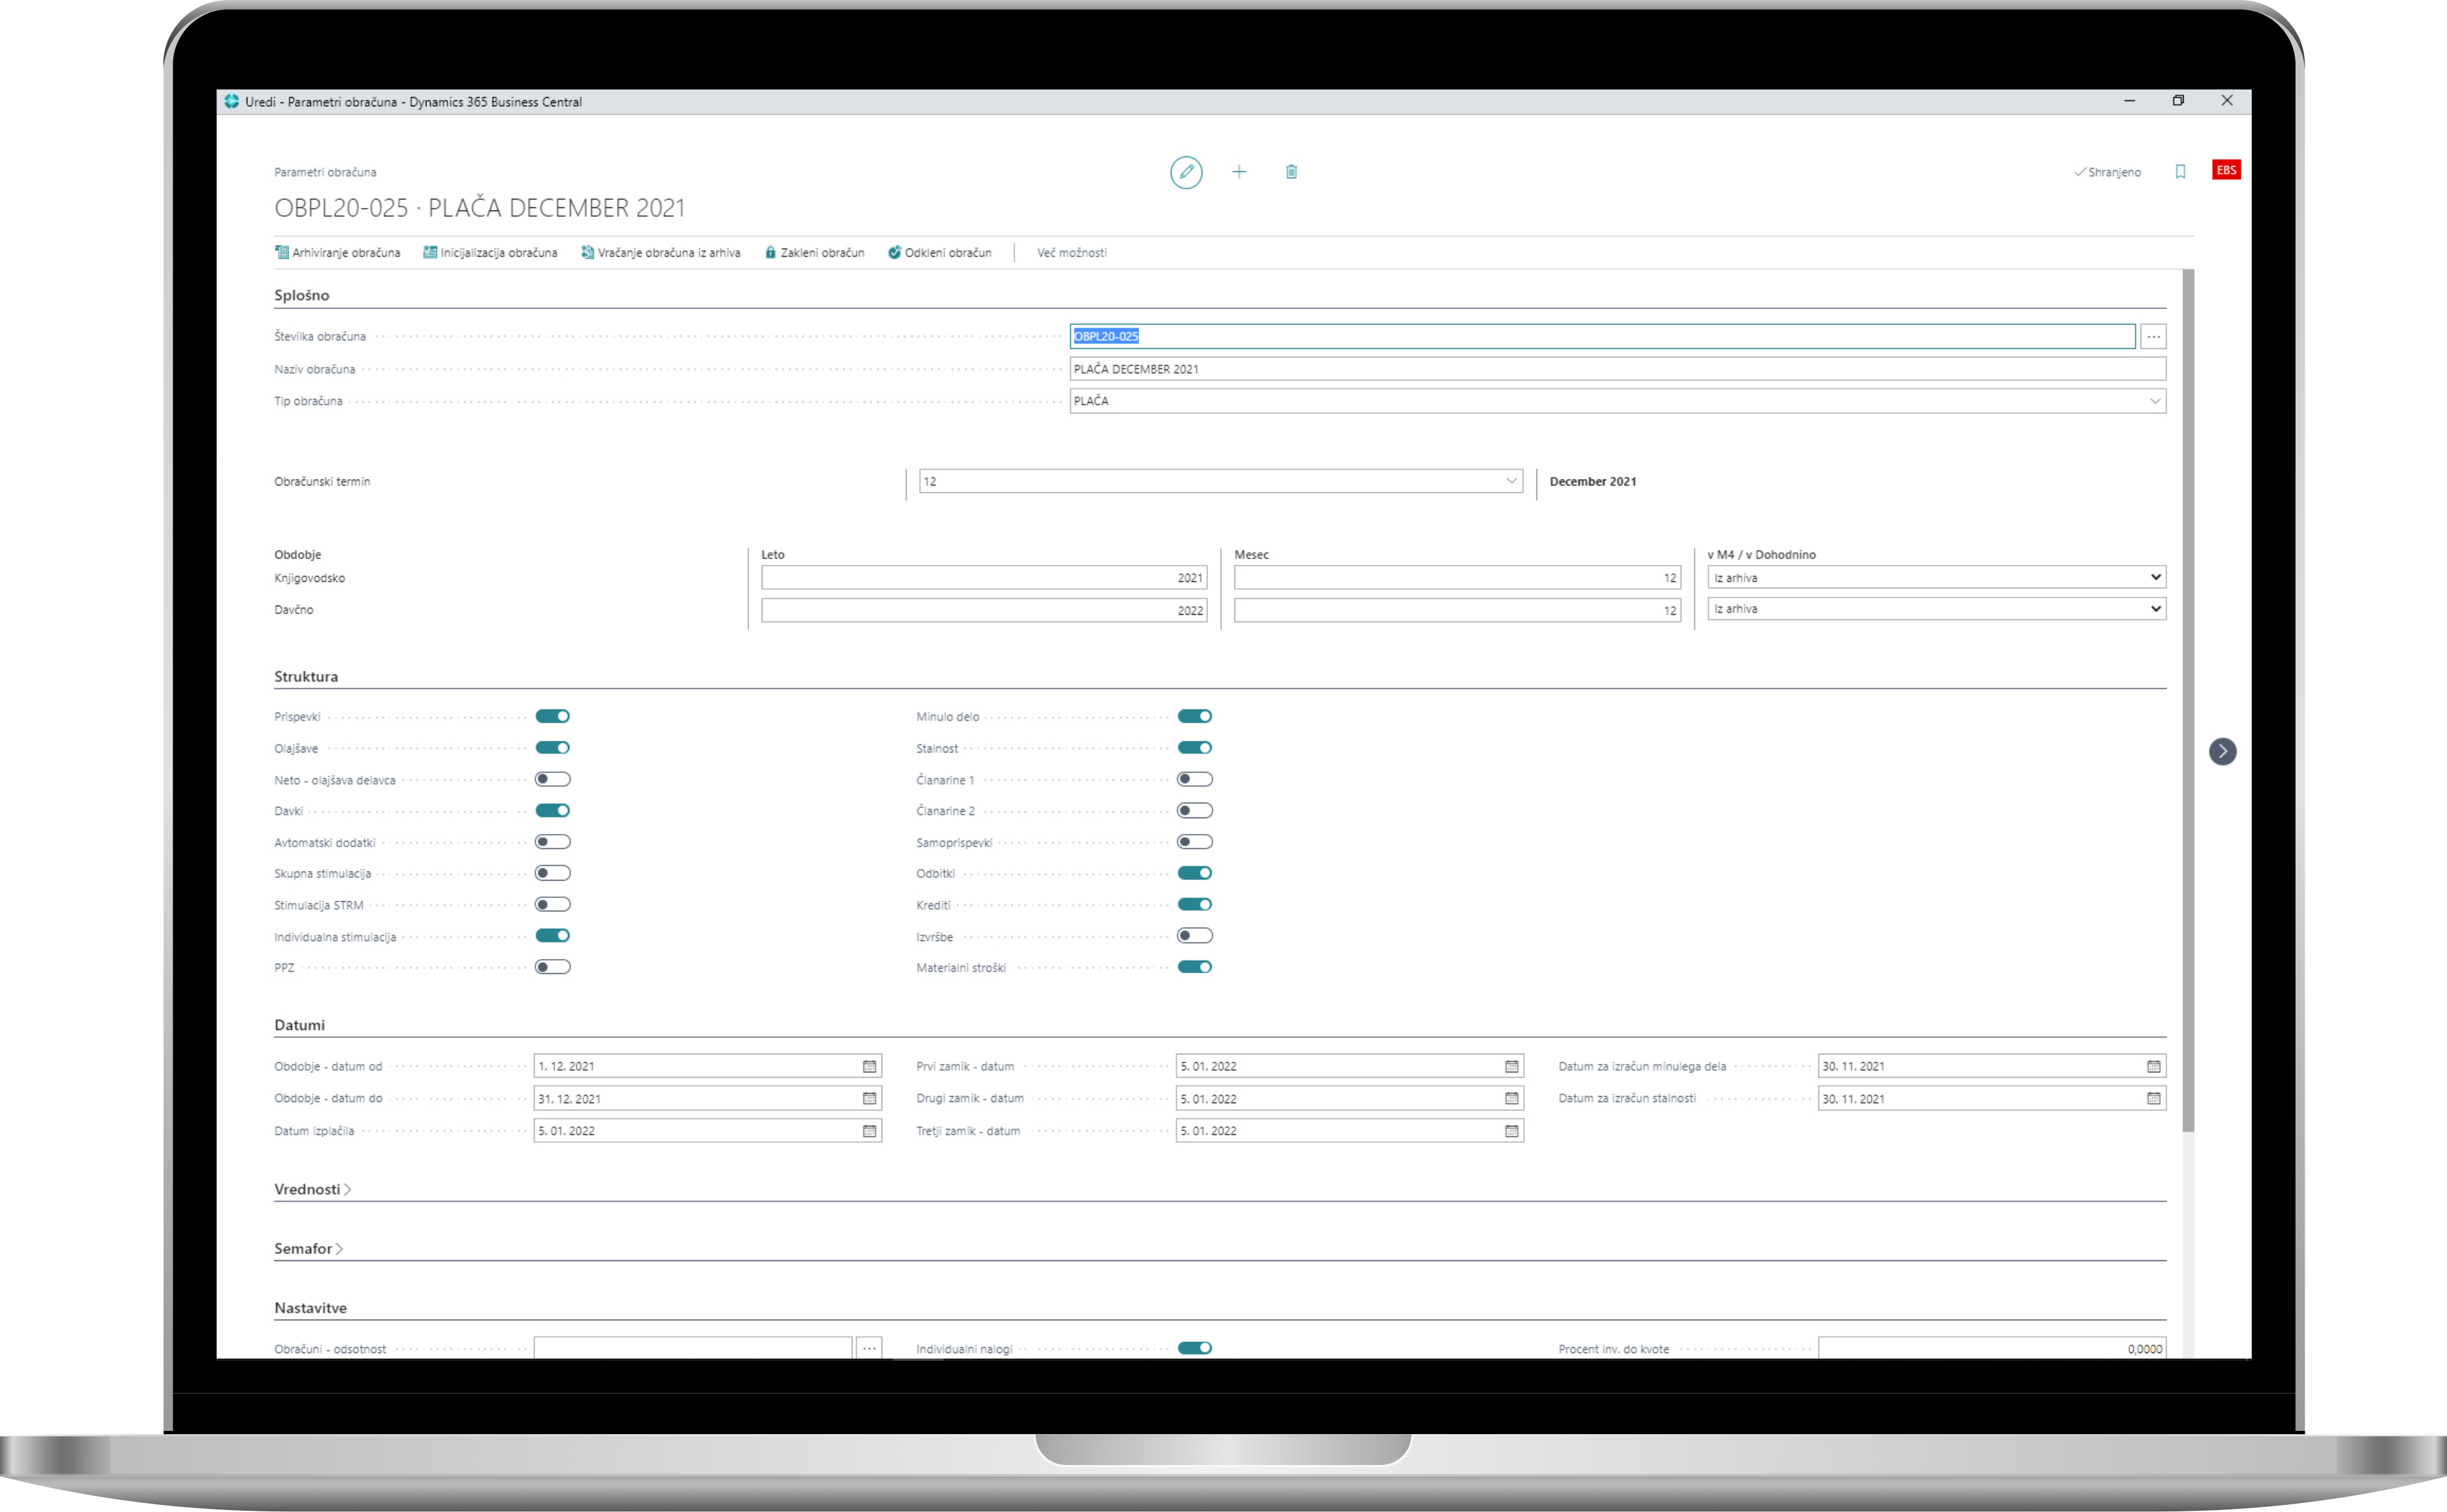Click the edit pencil icon
The width and height of the screenshot is (2447, 1512).
1186,172
